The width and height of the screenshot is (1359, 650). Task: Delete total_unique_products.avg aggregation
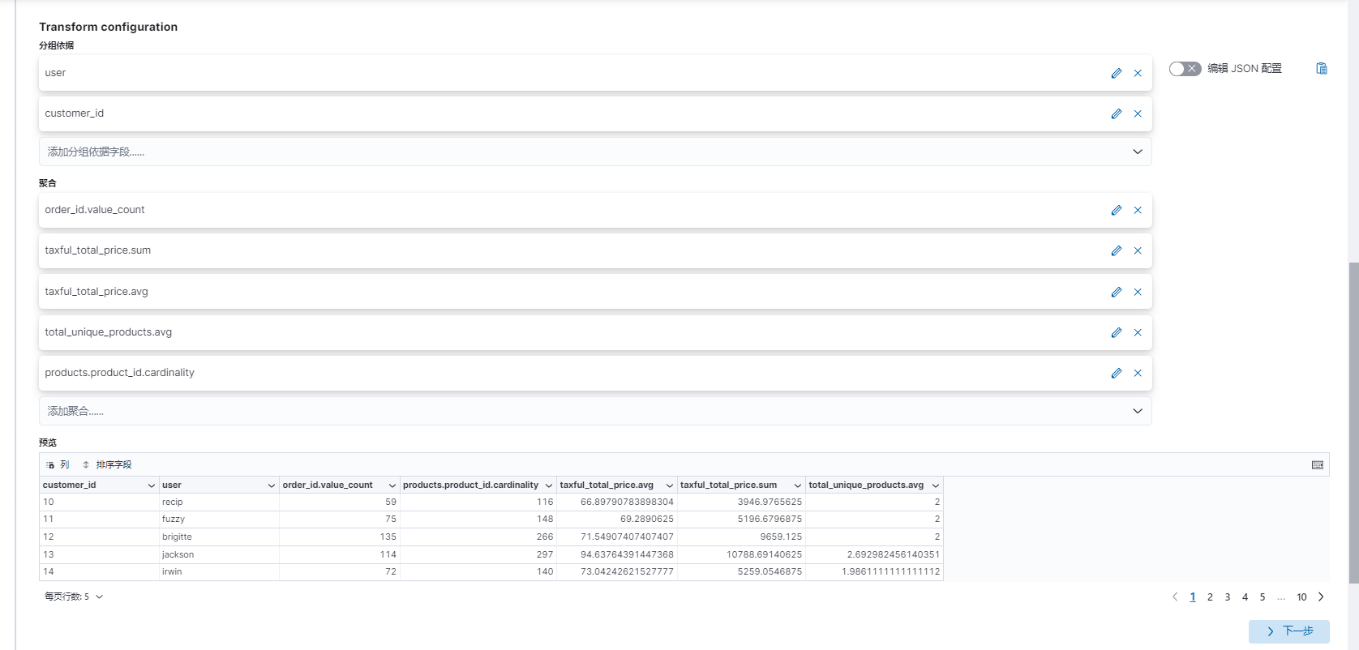pyautogui.click(x=1138, y=332)
